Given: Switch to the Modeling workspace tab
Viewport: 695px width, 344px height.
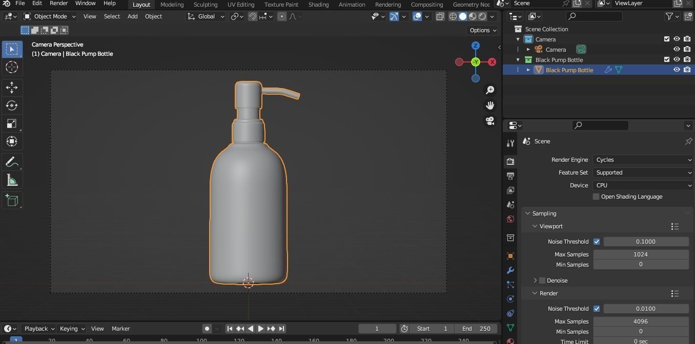Looking at the screenshot, I should pyautogui.click(x=172, y=5).
